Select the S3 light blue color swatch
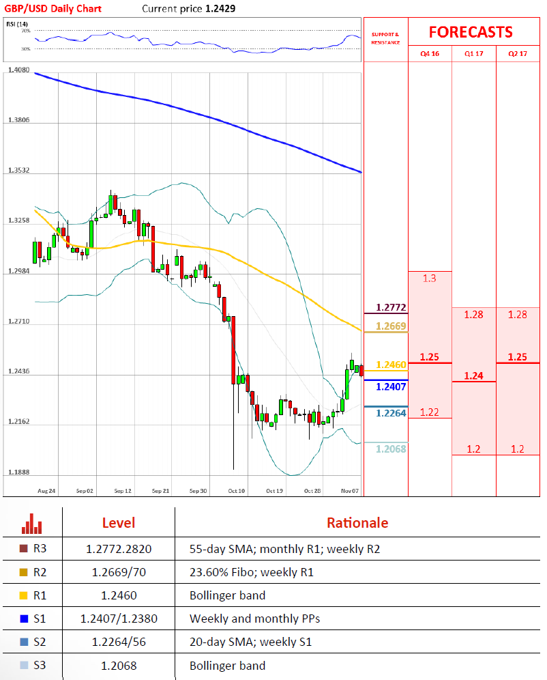547x680 pixels. tap(24, 665)
